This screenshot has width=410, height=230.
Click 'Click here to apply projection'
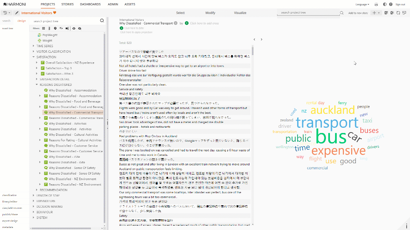136,32
